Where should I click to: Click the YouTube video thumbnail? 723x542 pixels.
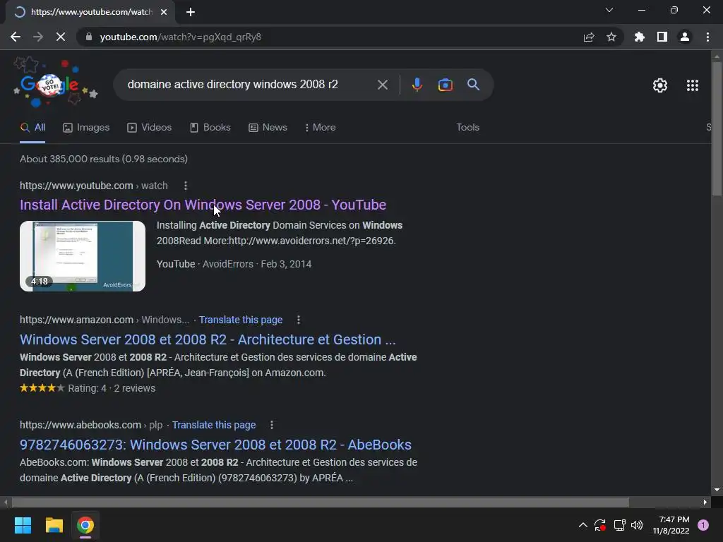[x=83, y=256]
